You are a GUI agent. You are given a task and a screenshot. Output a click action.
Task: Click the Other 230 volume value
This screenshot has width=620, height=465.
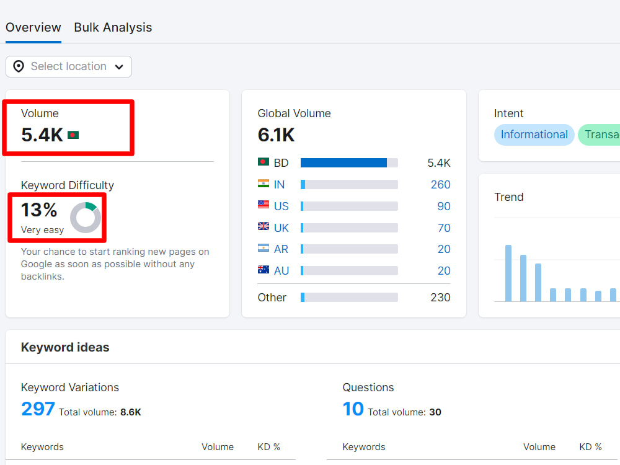pyautogui.click(x=440, y=298)
